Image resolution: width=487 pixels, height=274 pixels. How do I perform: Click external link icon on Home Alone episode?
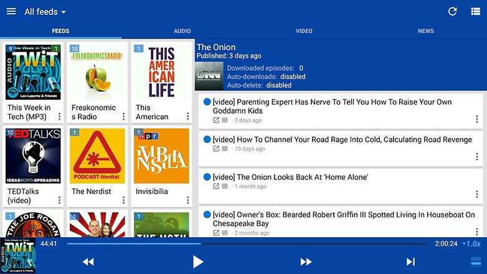216,186
